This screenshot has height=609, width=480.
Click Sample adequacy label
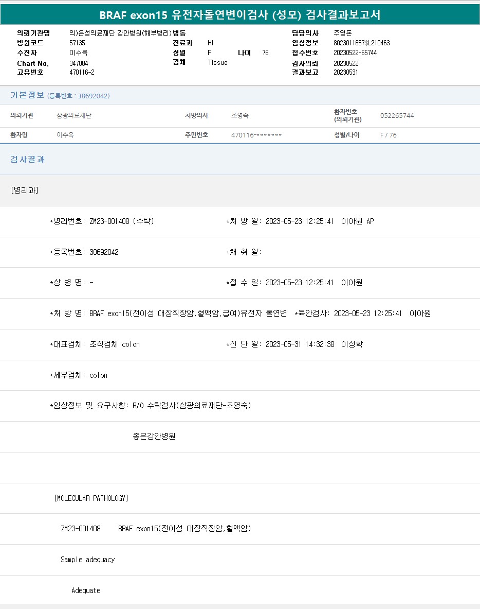[88, 560]
